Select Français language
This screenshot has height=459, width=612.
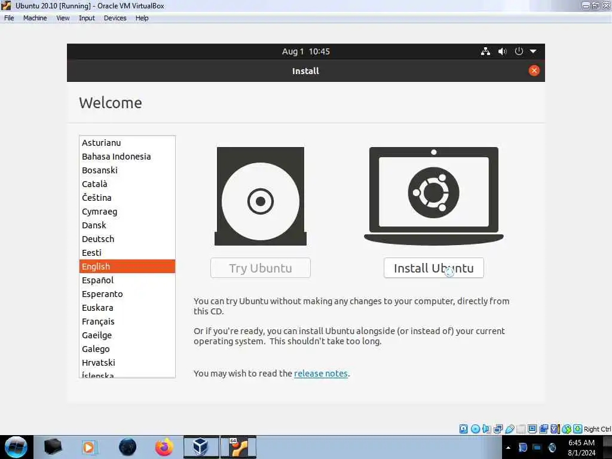coord(127,322)
